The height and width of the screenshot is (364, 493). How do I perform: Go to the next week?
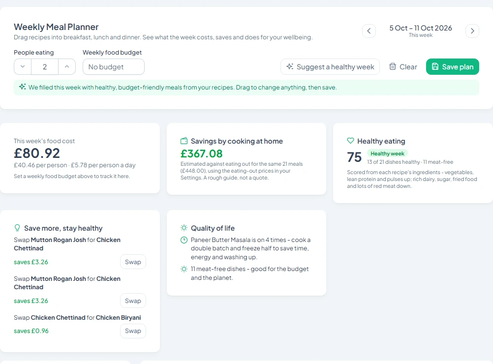(472, 31)
